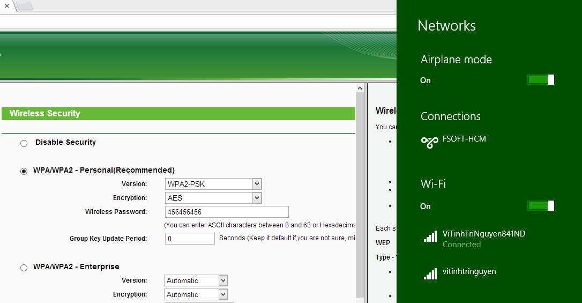Open a new browser tab
Viewport: 582px width, 303px height.
click(x=25, y=6)
